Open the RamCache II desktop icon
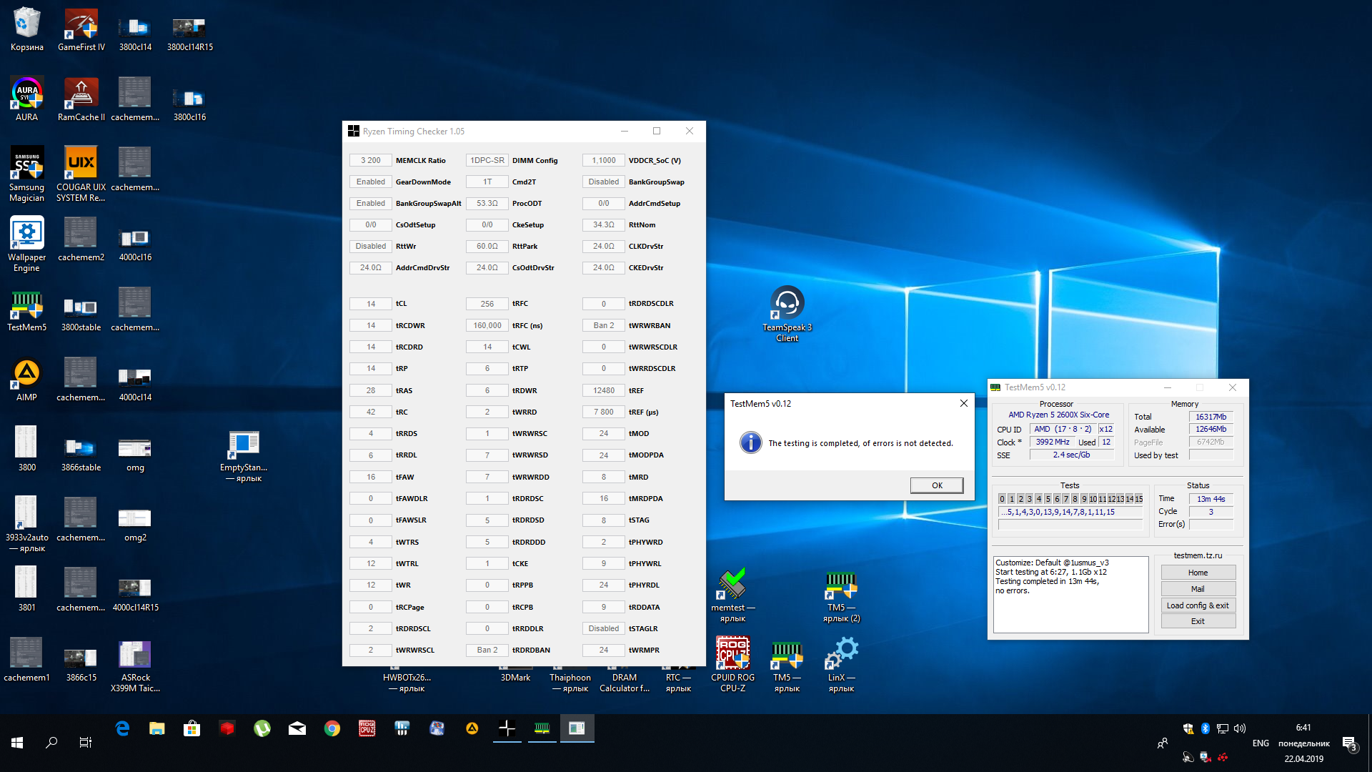This screenshot has height=772, width=1372. click(x=81, y=94)
